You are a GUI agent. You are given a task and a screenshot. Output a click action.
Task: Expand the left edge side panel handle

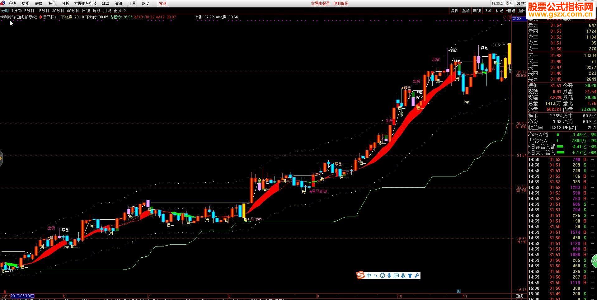point(1,158)
